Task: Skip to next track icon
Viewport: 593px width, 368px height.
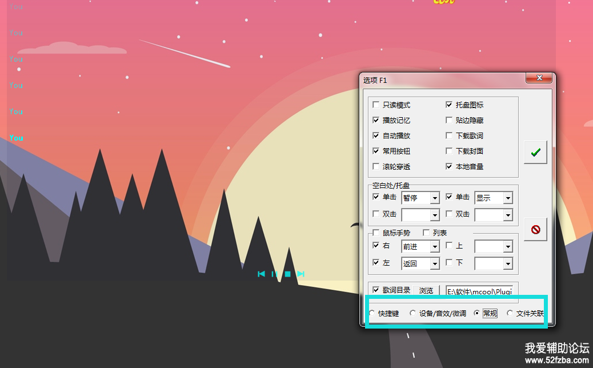Action: click(300, 274)
